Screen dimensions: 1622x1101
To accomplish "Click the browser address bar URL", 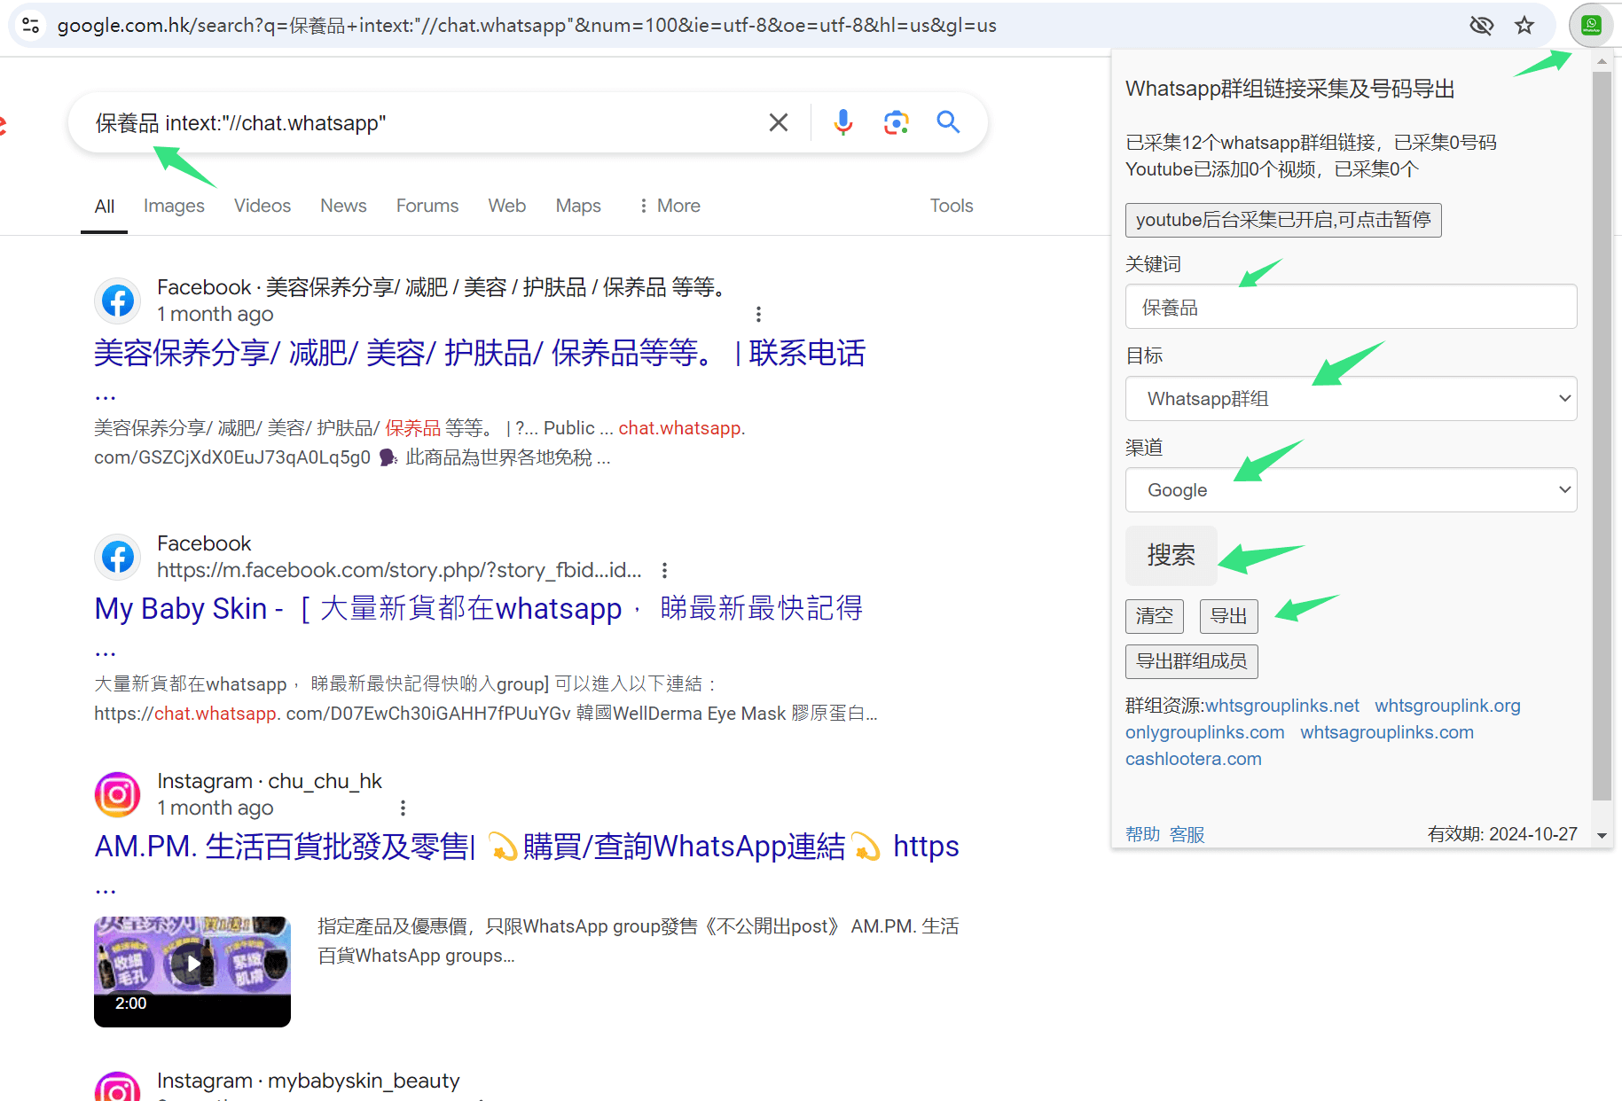I will [x=527, y=25].
